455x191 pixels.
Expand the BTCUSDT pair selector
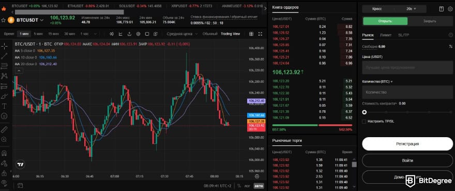coord(41,20)
